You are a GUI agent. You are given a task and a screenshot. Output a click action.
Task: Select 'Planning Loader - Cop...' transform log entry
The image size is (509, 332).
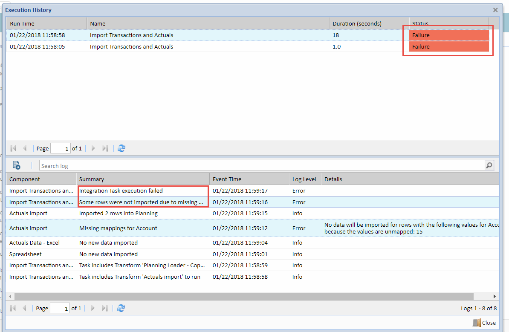[252, 265]
